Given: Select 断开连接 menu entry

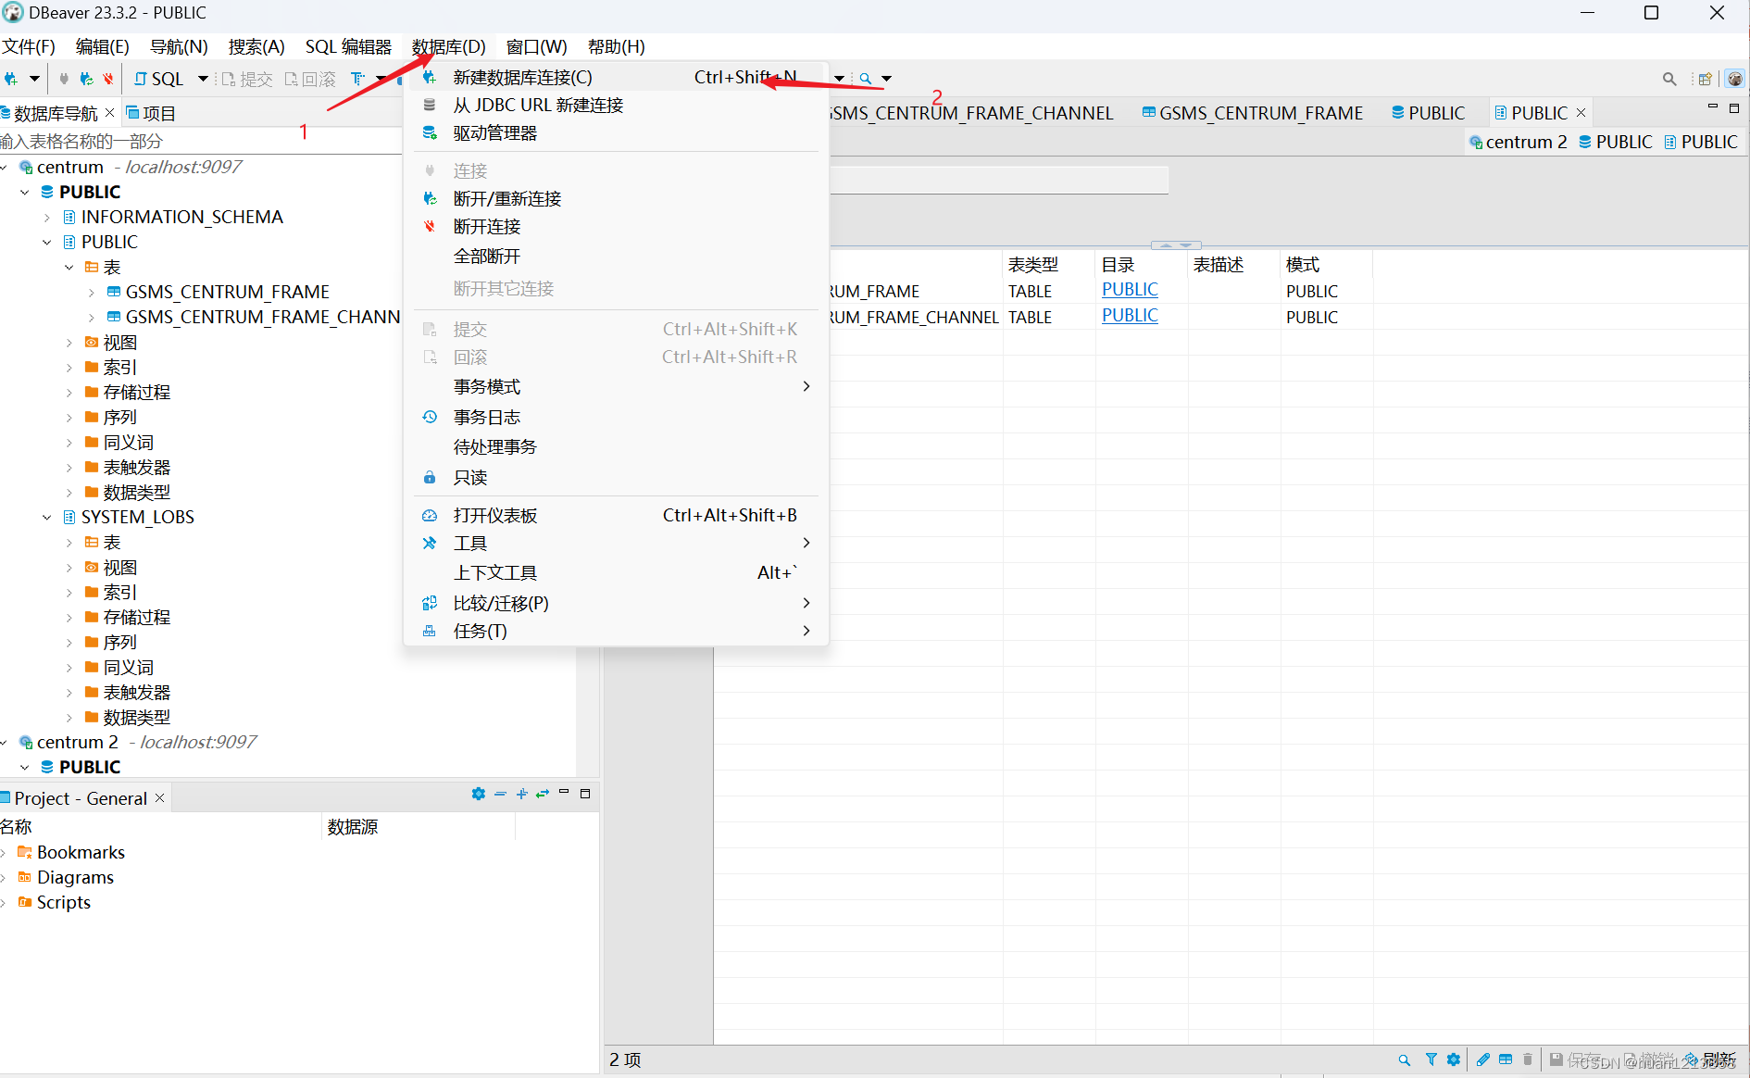Looking at the screenshot, I should pyautogui.click(x=616, y=227).
